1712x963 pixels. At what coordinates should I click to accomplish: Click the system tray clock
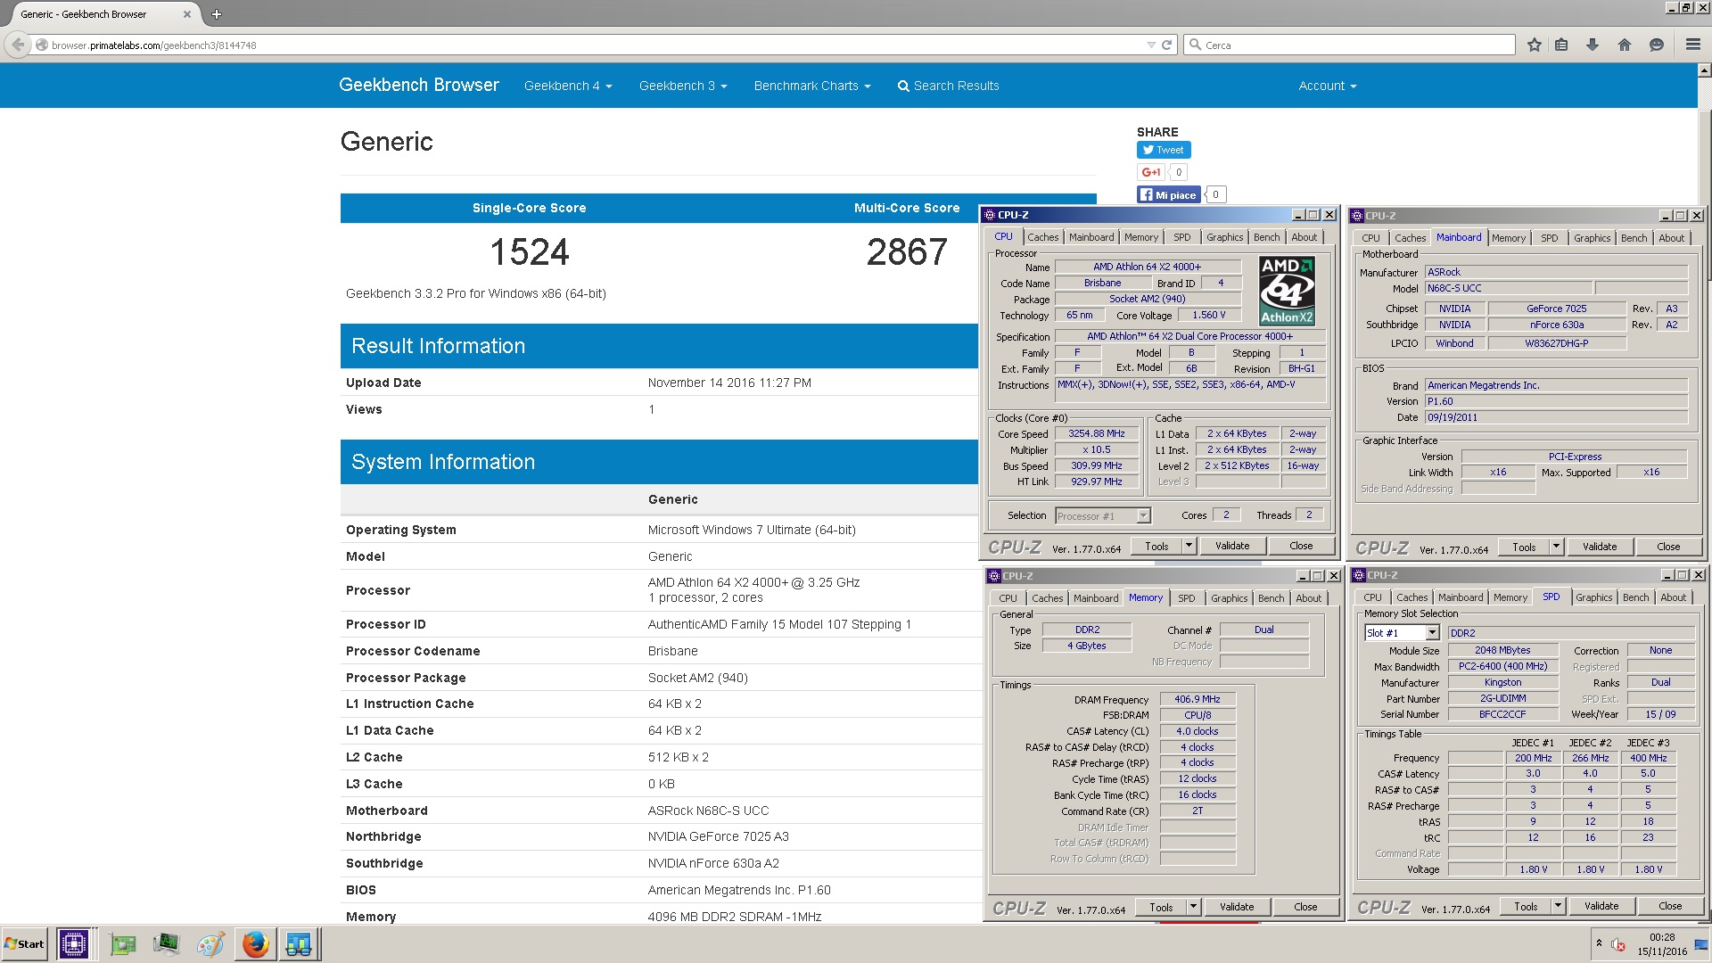click(x=1661, y=944)
